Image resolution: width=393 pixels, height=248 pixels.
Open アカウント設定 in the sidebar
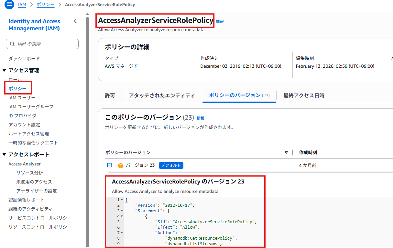(24, 124)
